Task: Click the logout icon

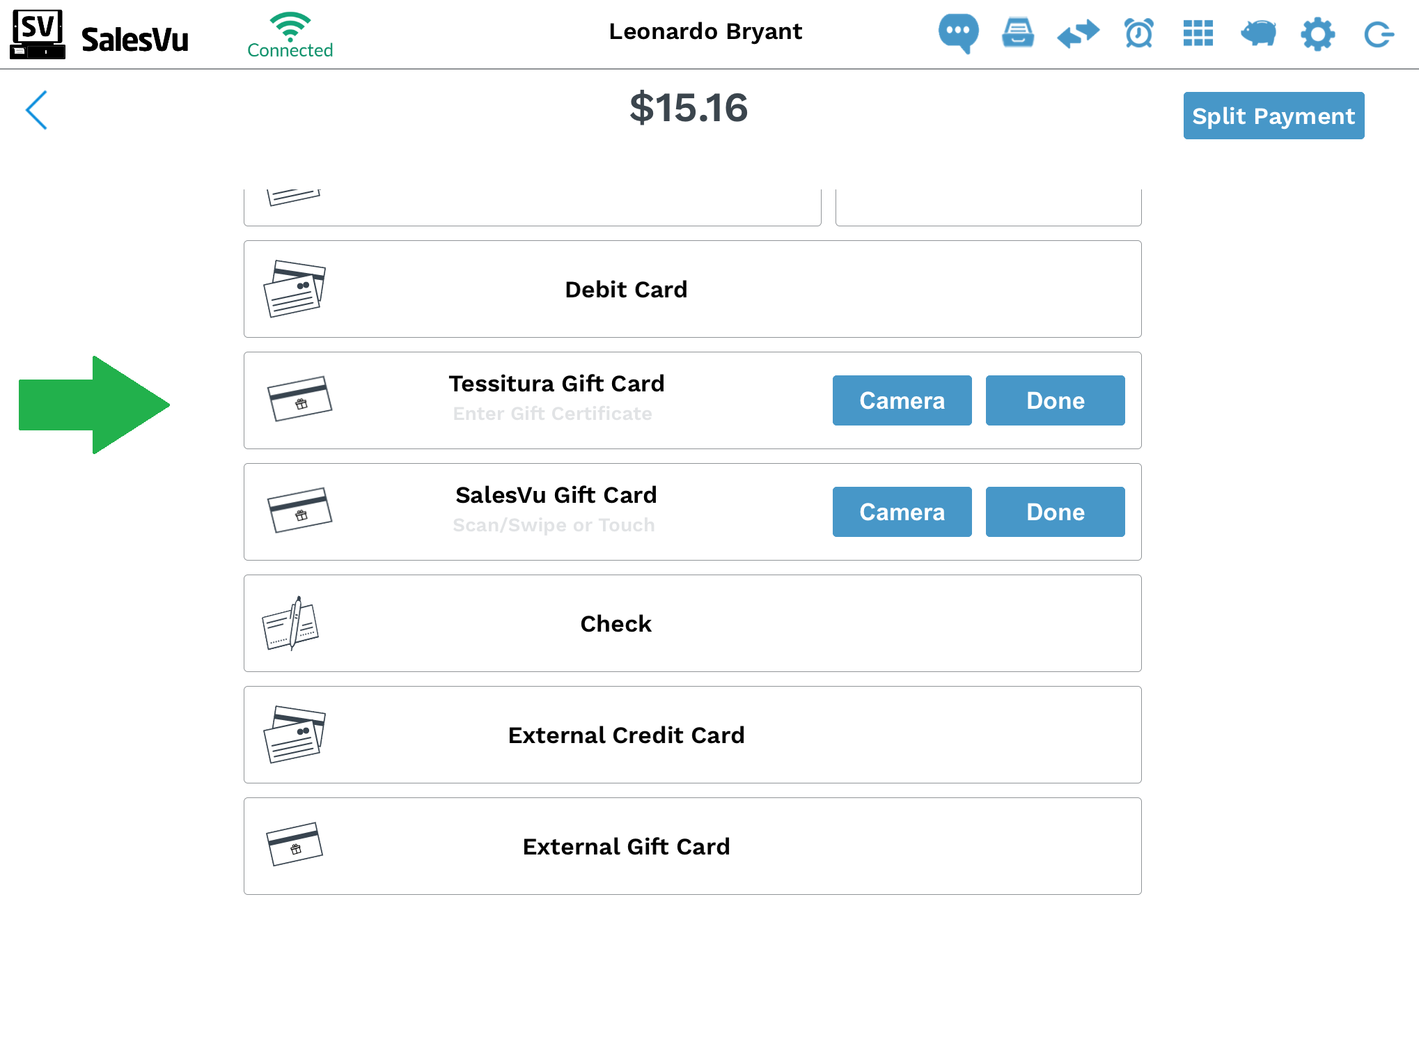Action: click(x=1379, y=34)
